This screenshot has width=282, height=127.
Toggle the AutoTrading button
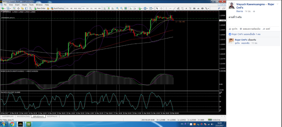click(57, 8)
